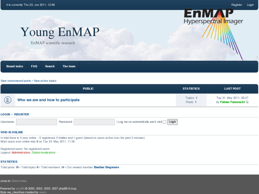Screen dimensions: 259x194
Task: Click Board index in Jump to footer
Action: pyautogui.click(x=19, y=181)
